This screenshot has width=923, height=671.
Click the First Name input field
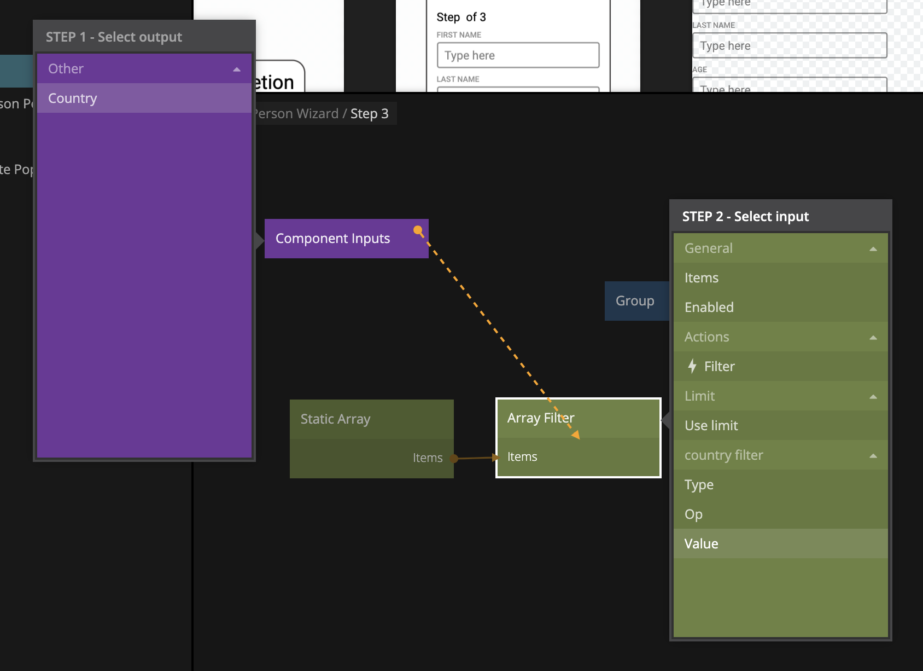coord(518,55)
